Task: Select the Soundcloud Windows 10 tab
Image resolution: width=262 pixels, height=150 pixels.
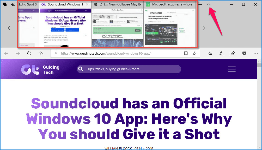Action: pyautogui.click(x=65, y=4)
